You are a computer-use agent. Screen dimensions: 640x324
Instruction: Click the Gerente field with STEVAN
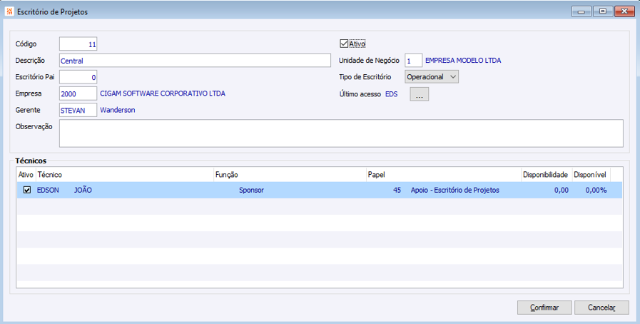point(78,110)
